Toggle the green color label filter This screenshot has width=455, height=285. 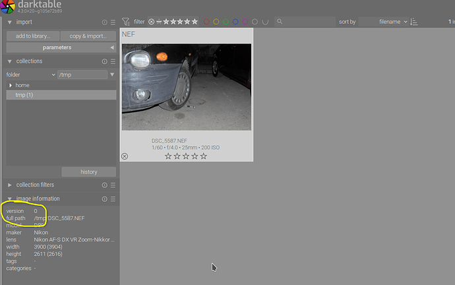click(x=226, y=22)
